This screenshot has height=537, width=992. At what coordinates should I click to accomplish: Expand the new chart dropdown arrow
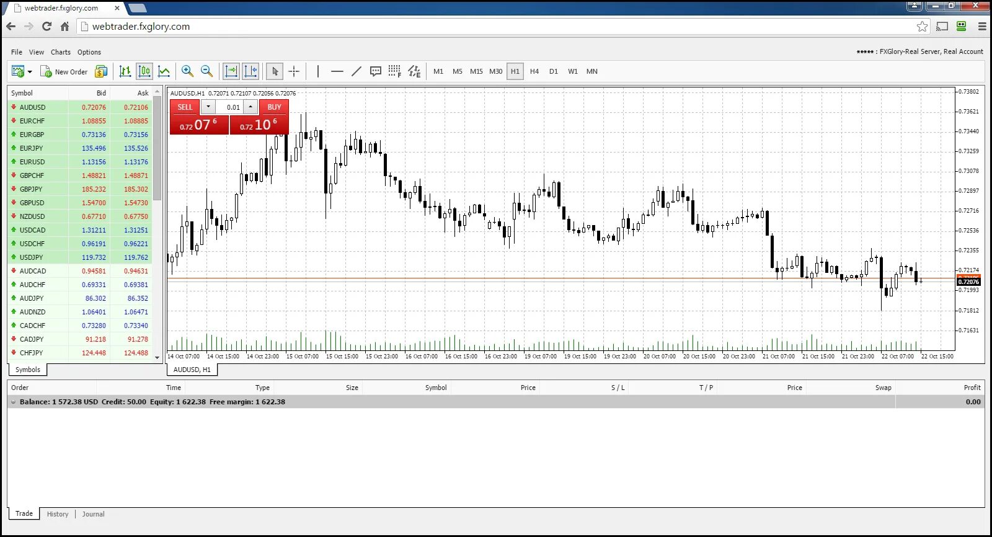tap(30, 72)
